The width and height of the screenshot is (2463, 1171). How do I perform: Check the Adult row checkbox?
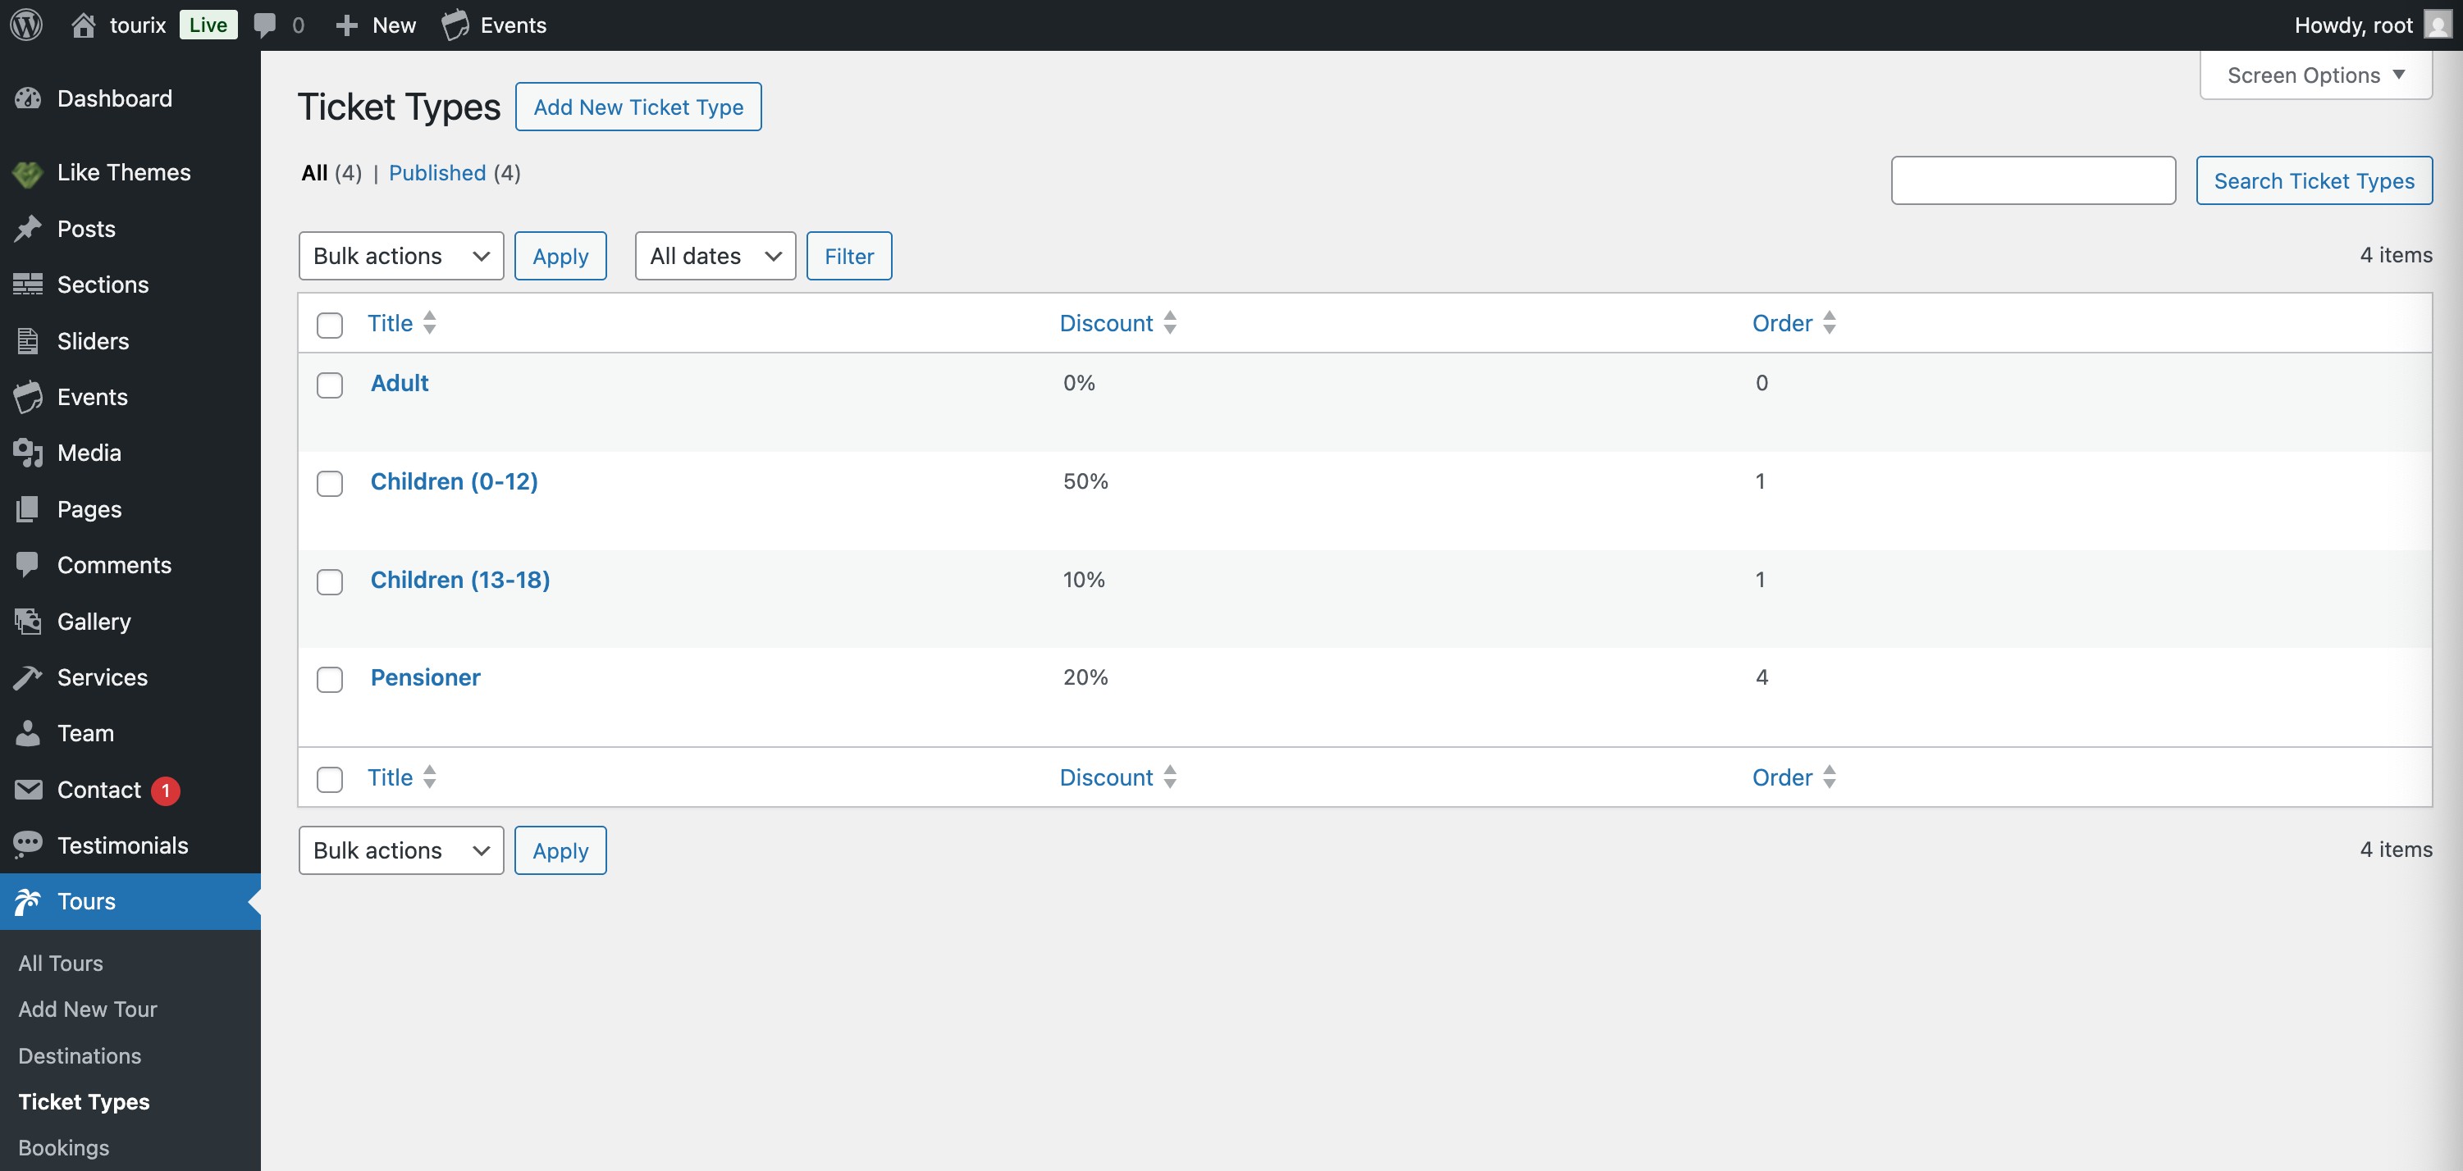coord(330,385)
